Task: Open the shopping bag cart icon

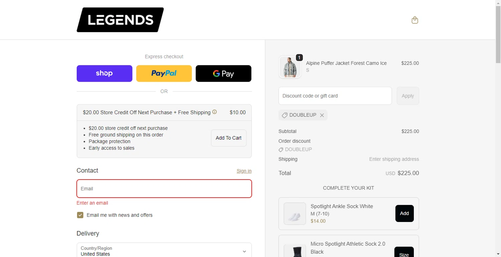Action: (415, 20)
